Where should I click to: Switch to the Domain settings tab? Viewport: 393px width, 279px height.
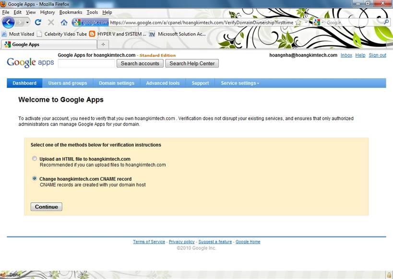(x=117, y=83)
